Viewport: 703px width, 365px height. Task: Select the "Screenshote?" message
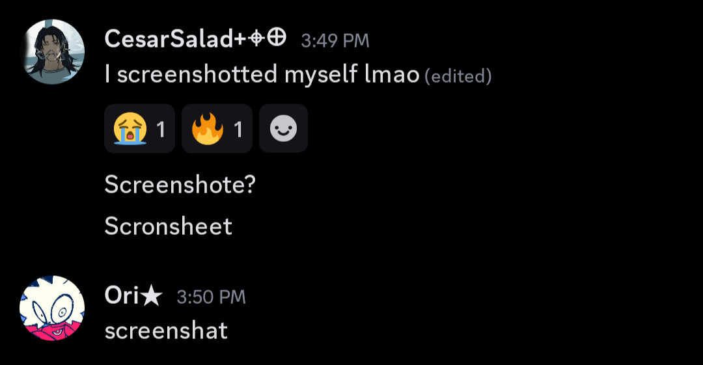click(180, 185)
